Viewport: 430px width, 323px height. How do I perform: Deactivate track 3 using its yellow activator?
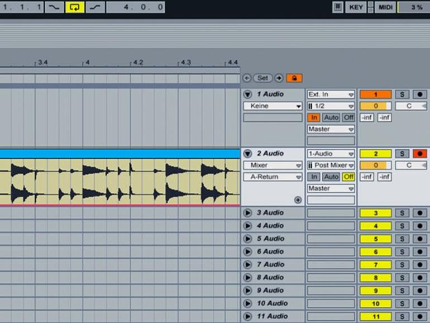[x=375, y=213]
